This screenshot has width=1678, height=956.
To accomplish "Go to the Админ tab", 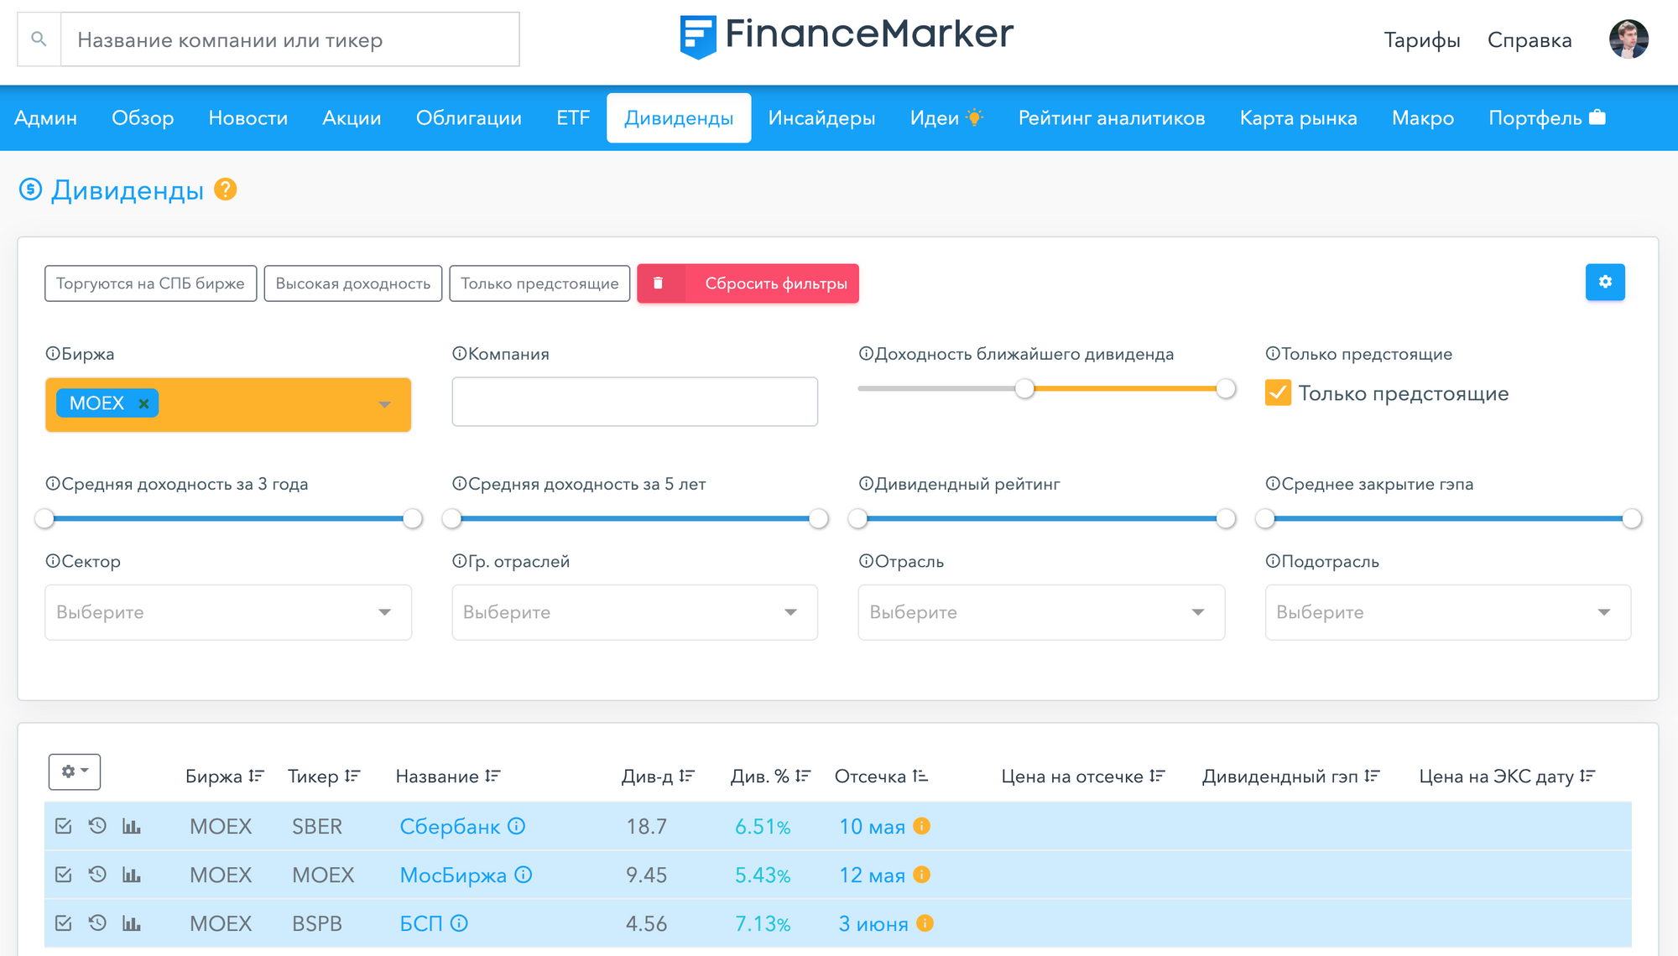I will 45,118.
